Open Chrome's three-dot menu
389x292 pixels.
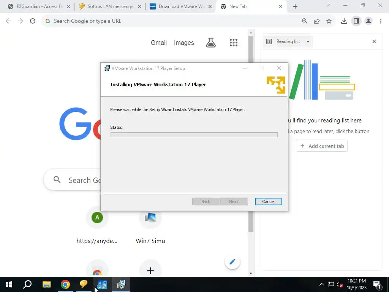(x=381, y=21)
